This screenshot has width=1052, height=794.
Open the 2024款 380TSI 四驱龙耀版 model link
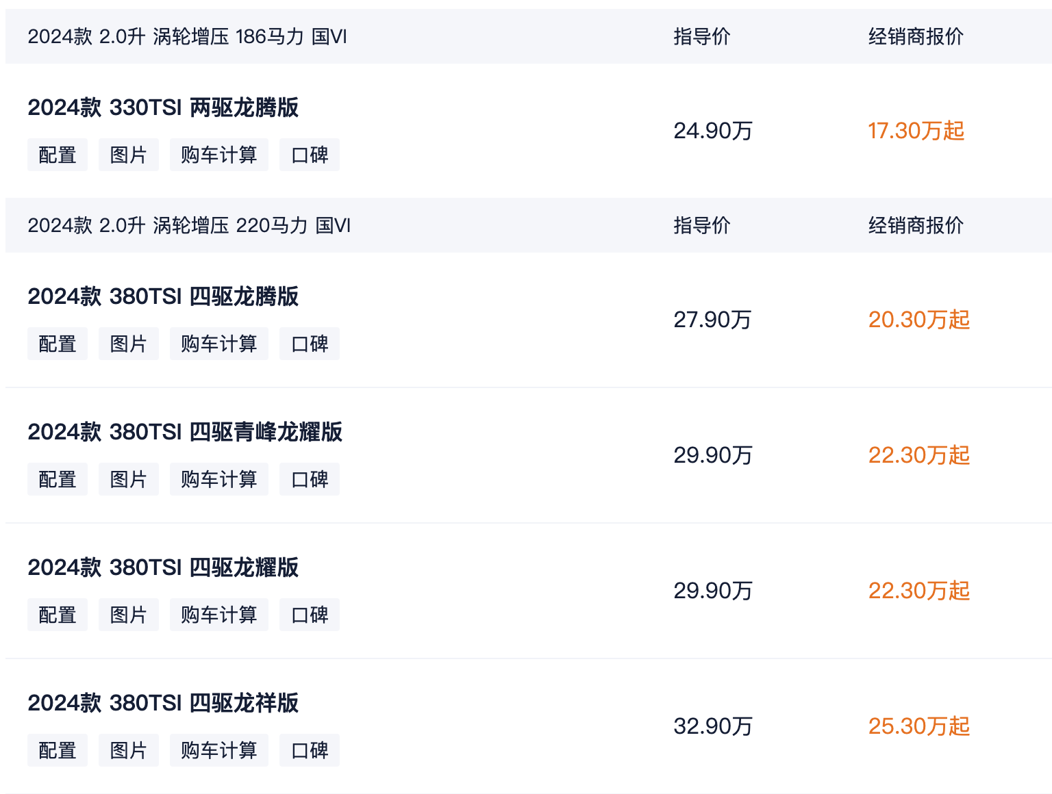[163, 567]
